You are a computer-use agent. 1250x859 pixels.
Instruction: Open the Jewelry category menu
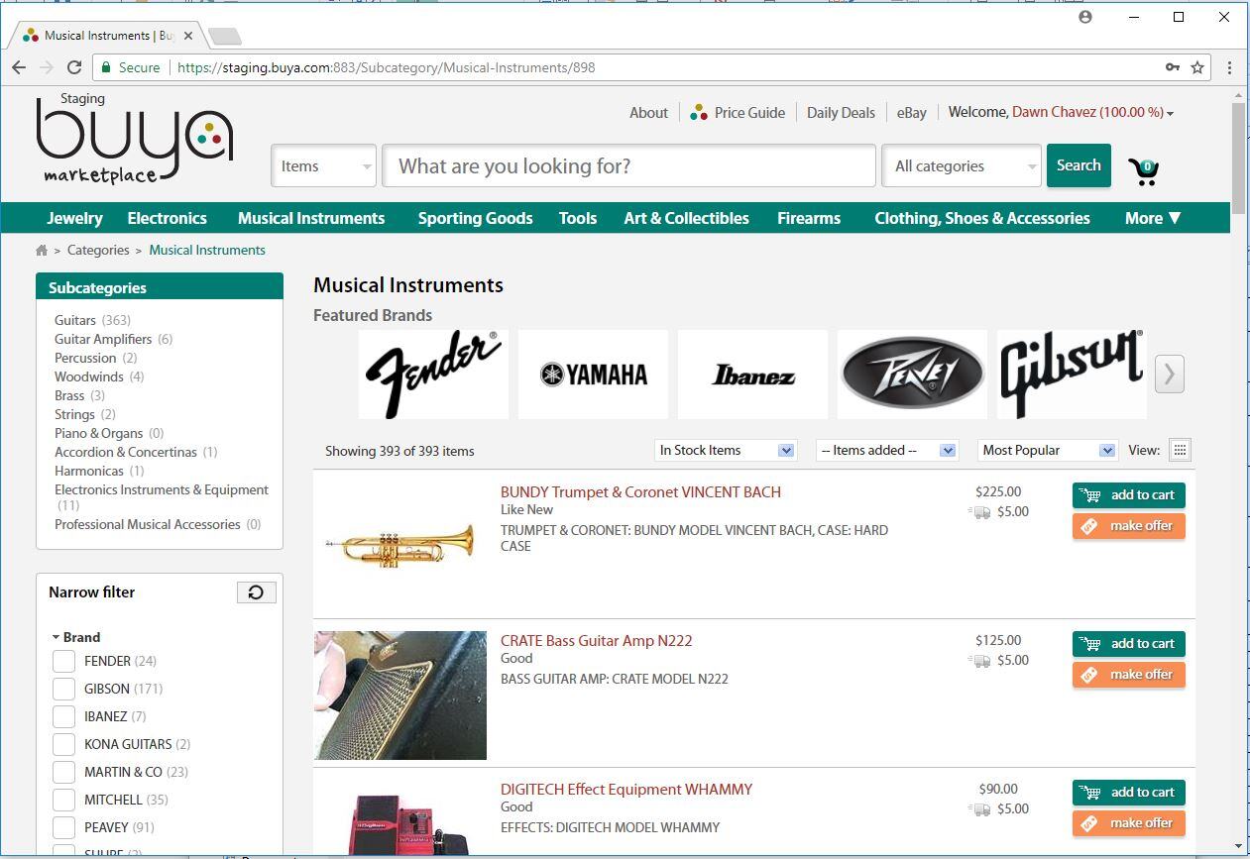[x=74, y=218]
